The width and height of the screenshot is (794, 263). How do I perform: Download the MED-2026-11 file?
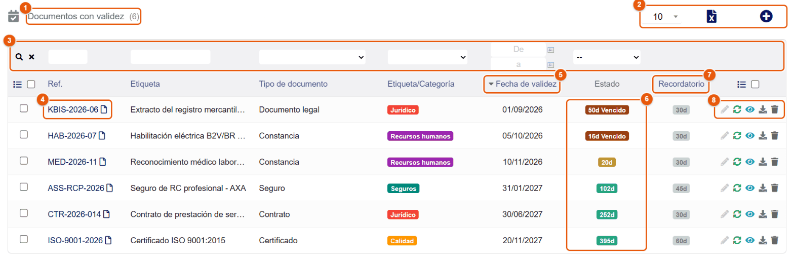[x=763, y=162]
